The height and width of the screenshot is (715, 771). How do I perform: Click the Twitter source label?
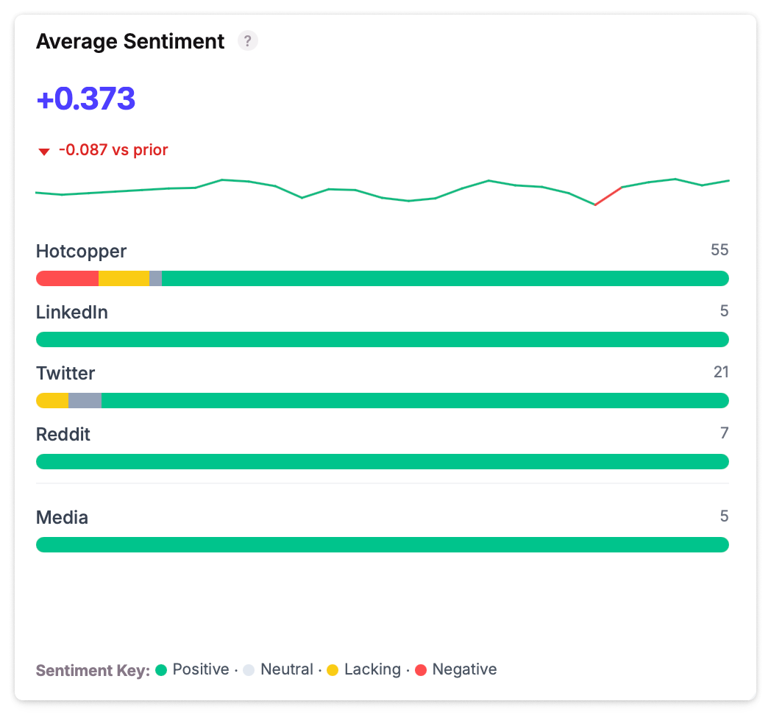click(x=65, y=374)
